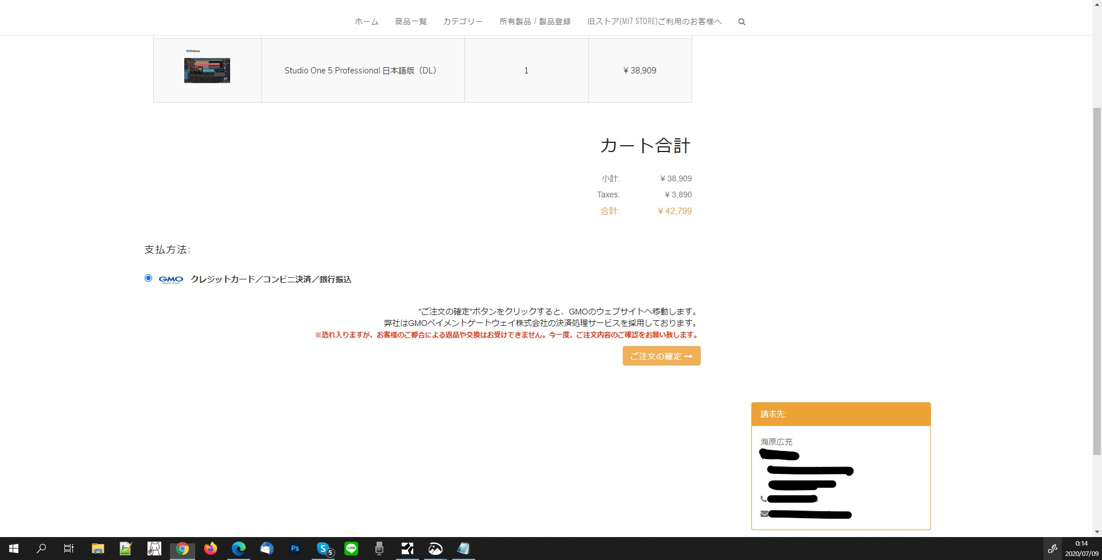Screen dimensions: 1102x560
Task: Open the microphone recorder app on the taskbar
Action: pos(379,549)
